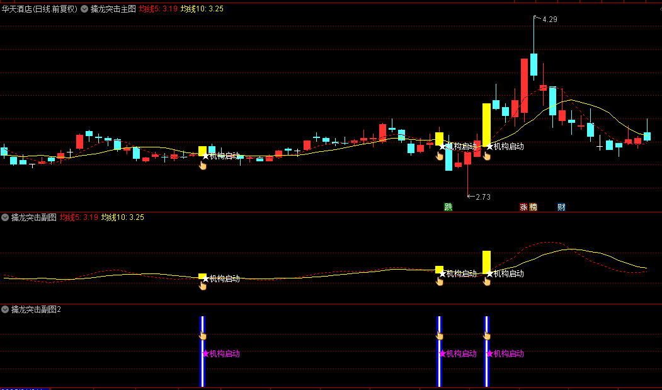Click middle magenta ★机构启动 label in 副图2

[458, 353]
